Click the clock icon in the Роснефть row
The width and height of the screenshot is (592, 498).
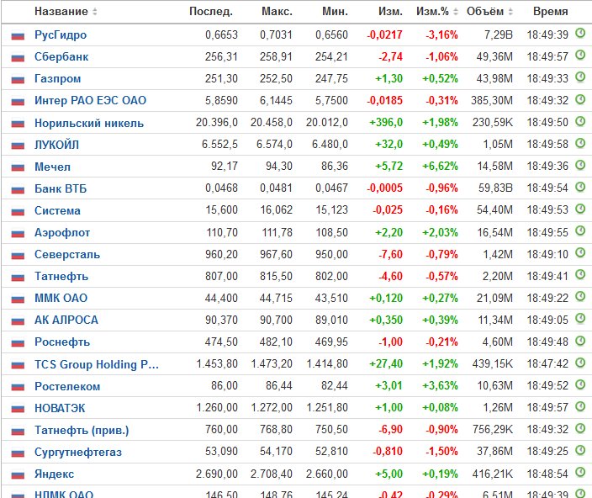tap(580, 340)
